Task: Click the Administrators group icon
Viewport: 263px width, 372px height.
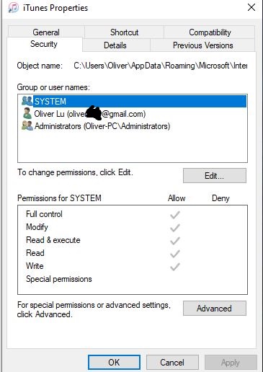Action: click(x=27, y=125)
